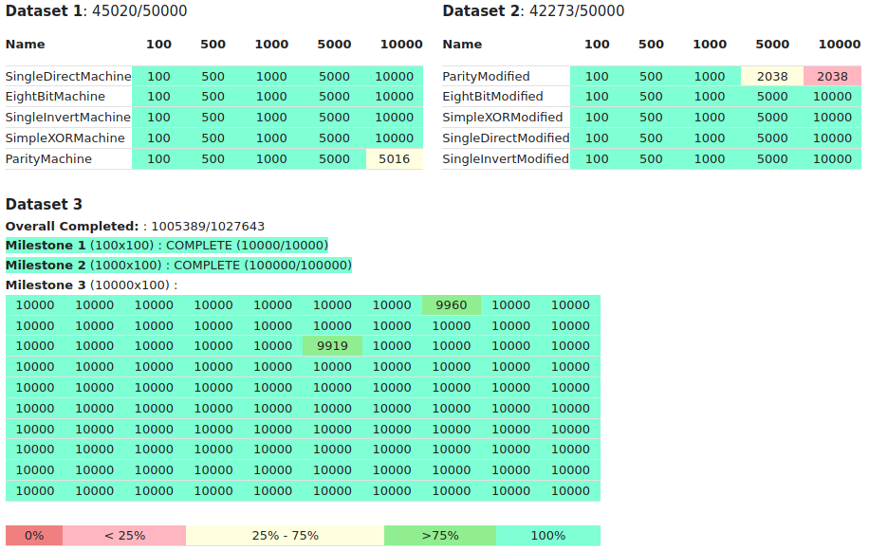This screenshot has width=869, height=551.
Task: Click the 100 column header in Dataset 1
Action: click(x=158, y=45)
